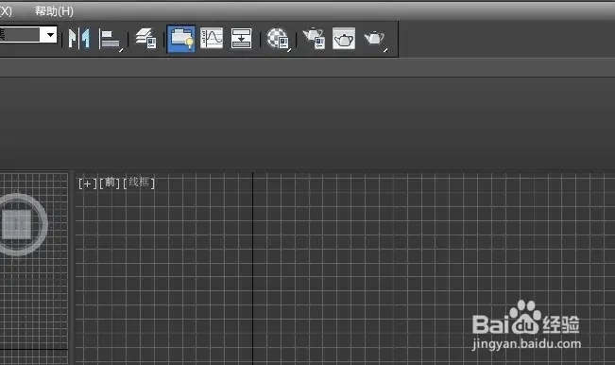The image size is (615, 365).
Task: Select the Mirror tool
Action: (79, 38)
